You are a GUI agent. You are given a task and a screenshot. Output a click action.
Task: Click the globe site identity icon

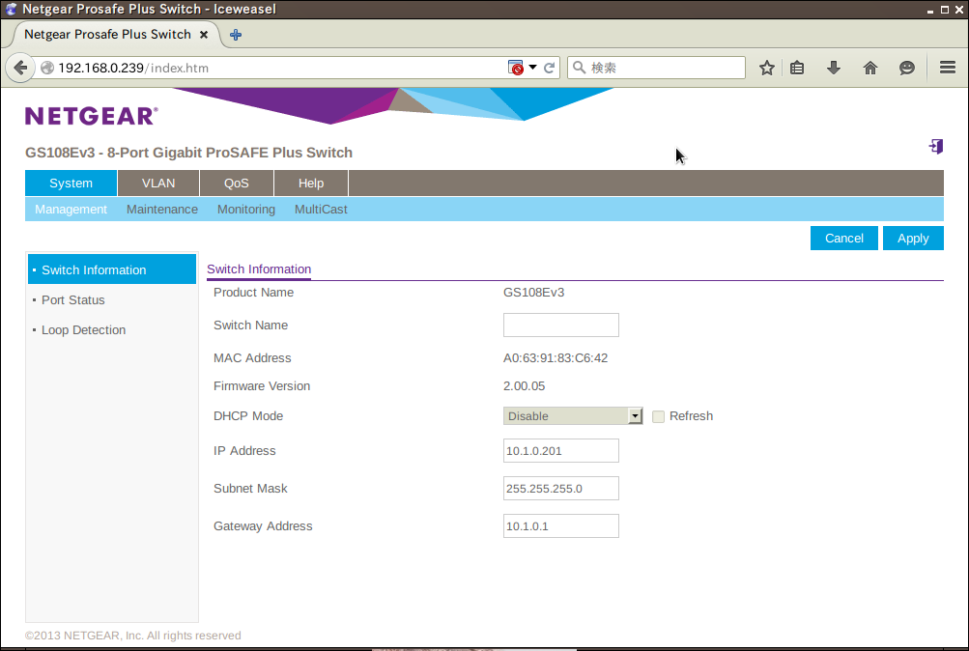point(47,68)
